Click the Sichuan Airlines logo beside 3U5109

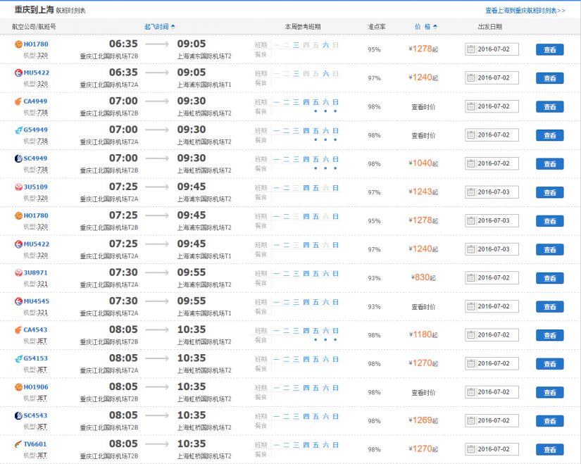(18, 187)
